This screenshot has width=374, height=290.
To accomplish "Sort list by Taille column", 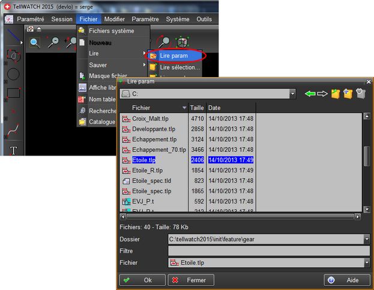I will (x=197, y=108).
